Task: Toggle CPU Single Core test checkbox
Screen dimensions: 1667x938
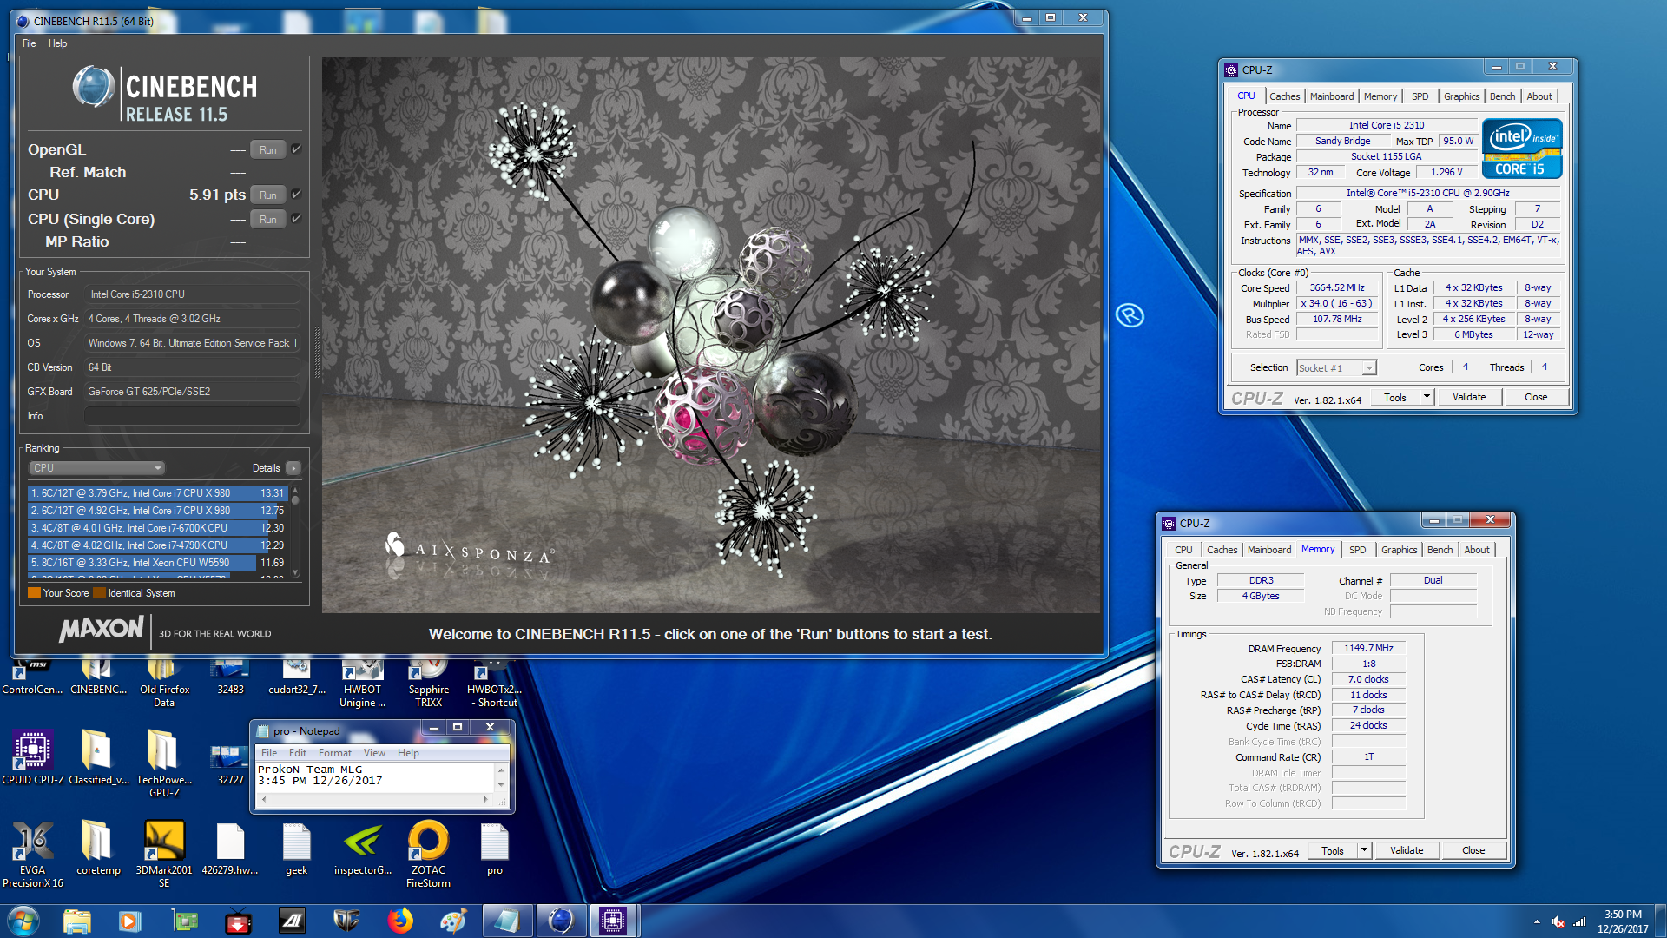Action: coord(296,219)
